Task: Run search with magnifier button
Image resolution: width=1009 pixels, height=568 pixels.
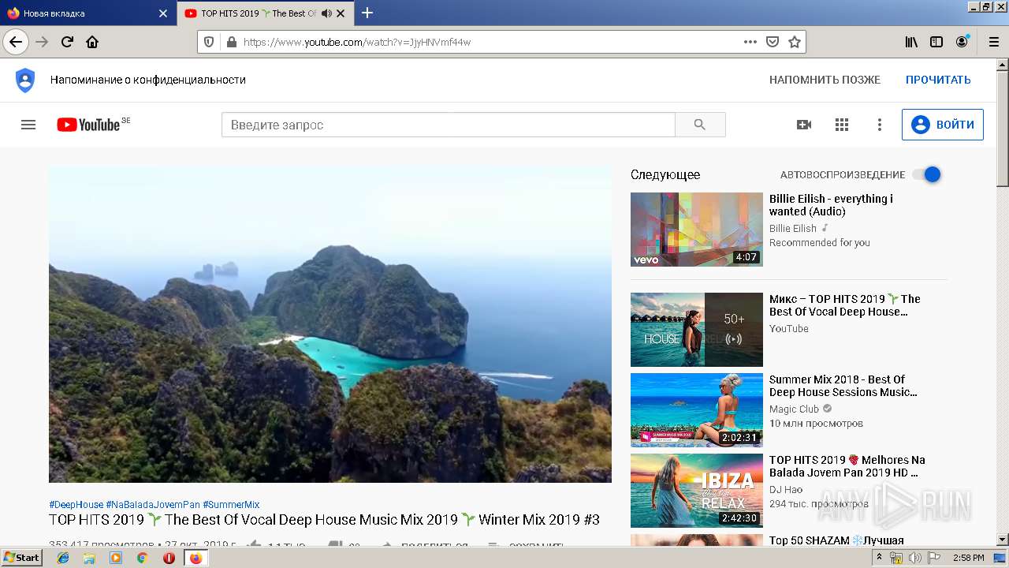Action: tap(700, 125)
